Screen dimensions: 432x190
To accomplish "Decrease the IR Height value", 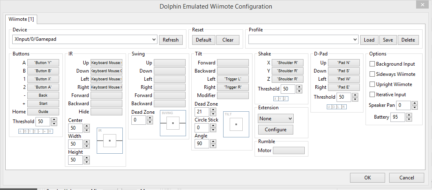I will [x=87, y=162].
